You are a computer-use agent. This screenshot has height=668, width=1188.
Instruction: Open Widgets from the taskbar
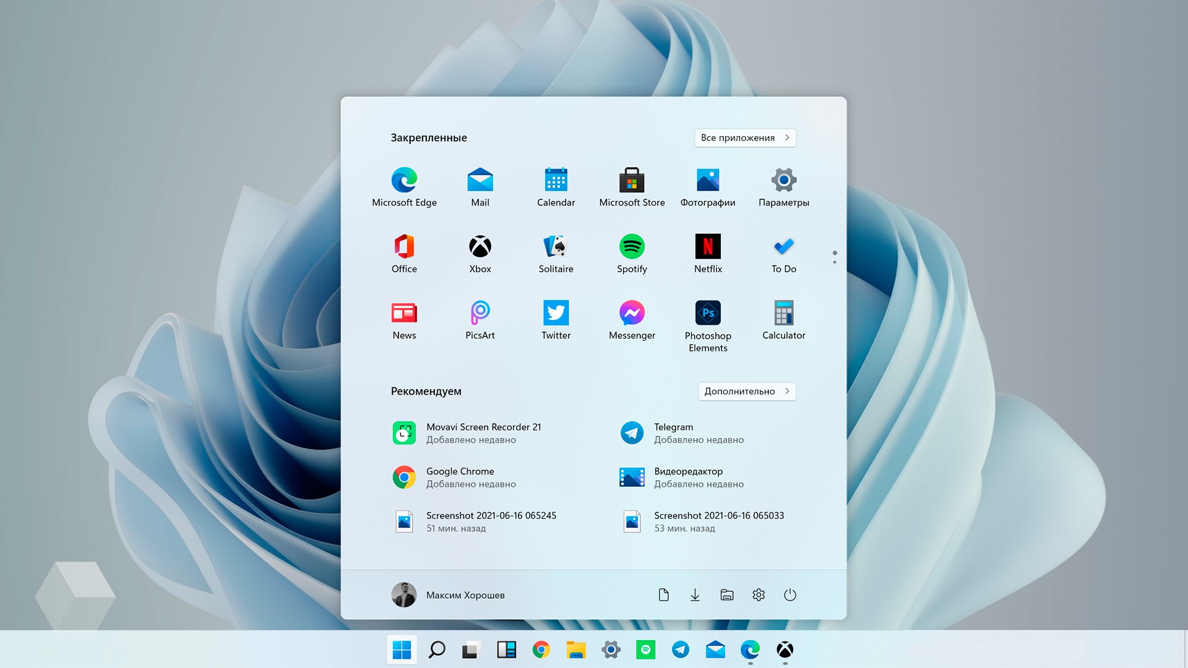pos(506,649)
